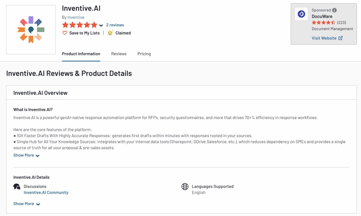The image size is (361, 216).
Task: Click the Inventive.AI Reviews & Product Details heading
Action: coord(69,73)
